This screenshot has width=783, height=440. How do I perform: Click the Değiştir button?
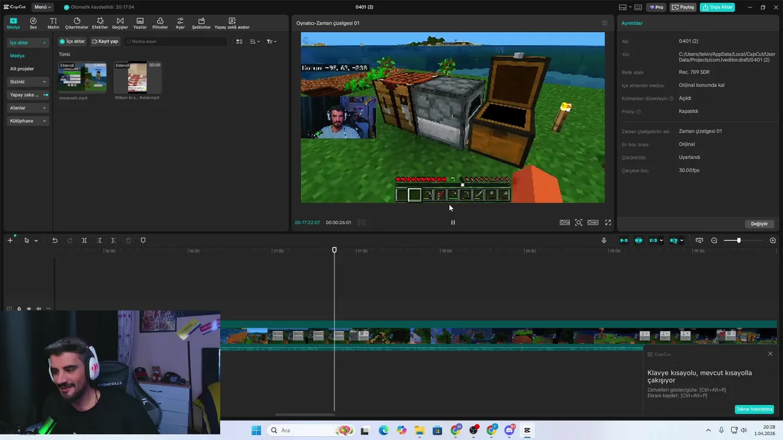pos(759,224)
